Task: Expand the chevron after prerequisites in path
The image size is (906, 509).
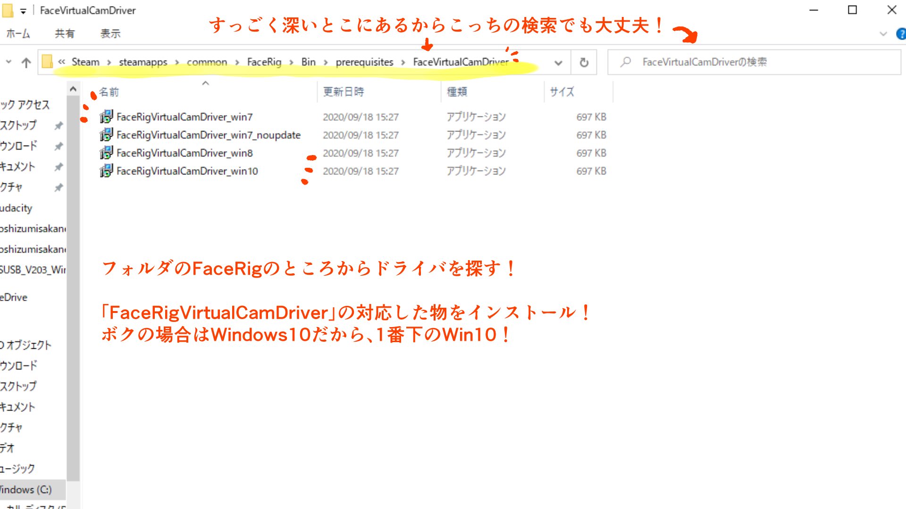Action: tap(403, 62)
